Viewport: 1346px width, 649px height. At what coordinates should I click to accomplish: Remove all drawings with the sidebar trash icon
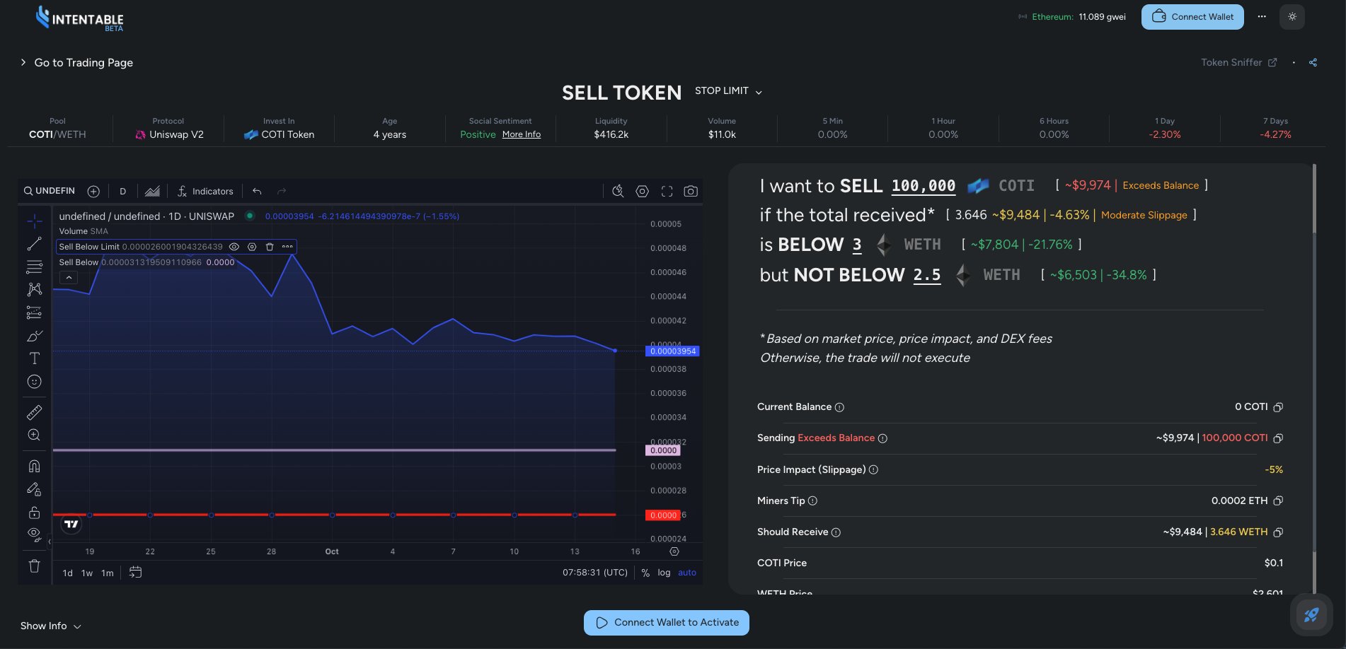34,566
